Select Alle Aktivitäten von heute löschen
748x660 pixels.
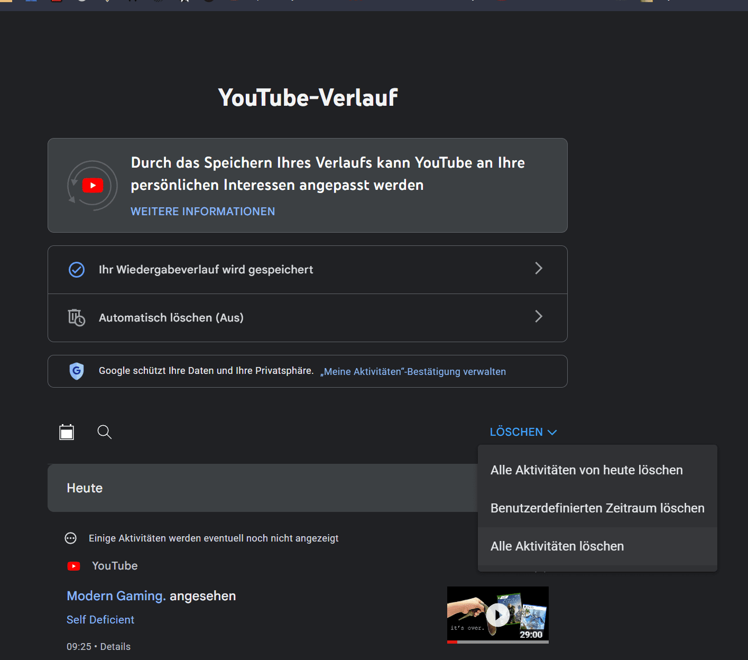pyautogui.click(x=597, y=470)
